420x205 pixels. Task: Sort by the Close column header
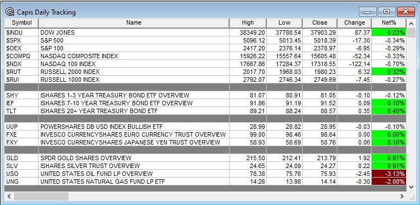pyautogui.click(x=319, y=23)
